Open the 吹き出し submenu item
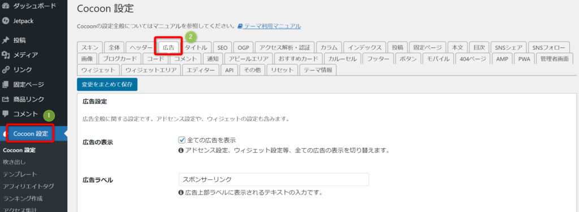 point(14,162)
